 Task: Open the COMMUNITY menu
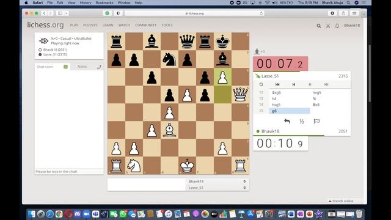[145, 25]
